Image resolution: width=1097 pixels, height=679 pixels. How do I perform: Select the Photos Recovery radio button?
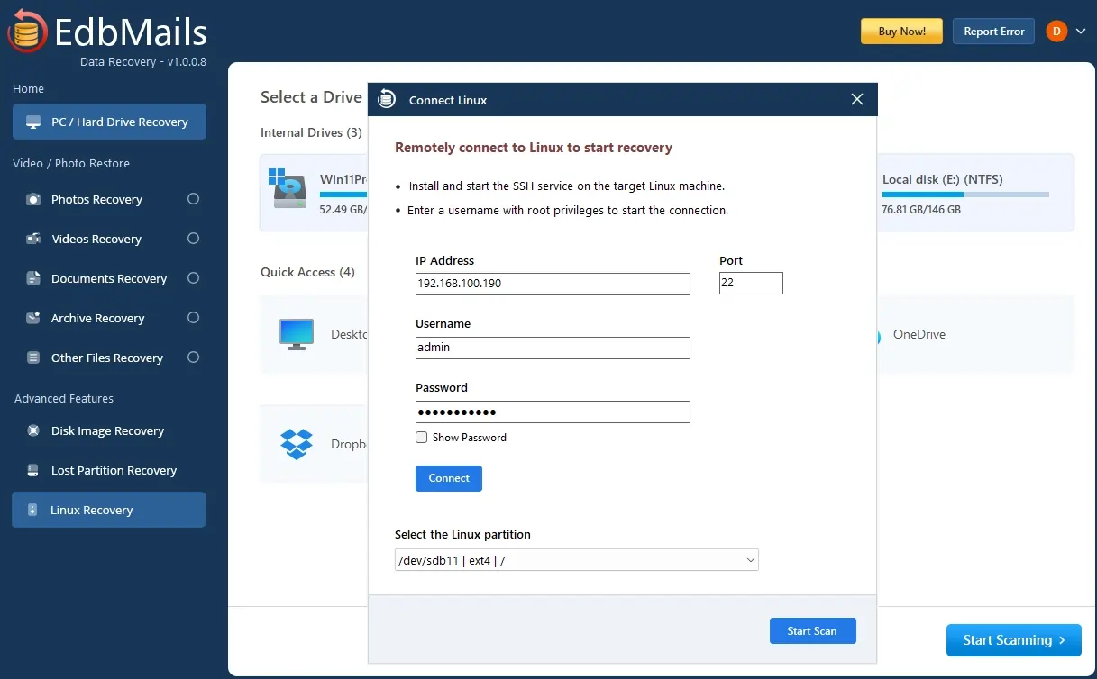[x=193, y=199]
